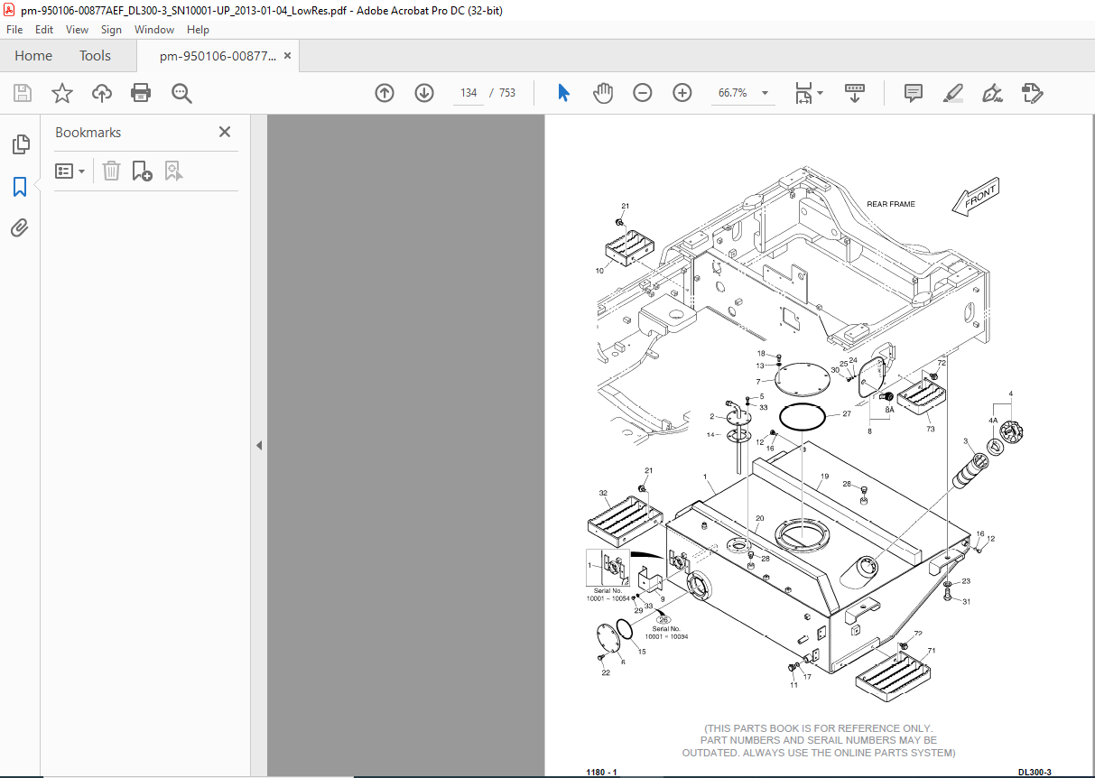Add a new bookmark
1095x778 pixels.
[x=142, y=171]
